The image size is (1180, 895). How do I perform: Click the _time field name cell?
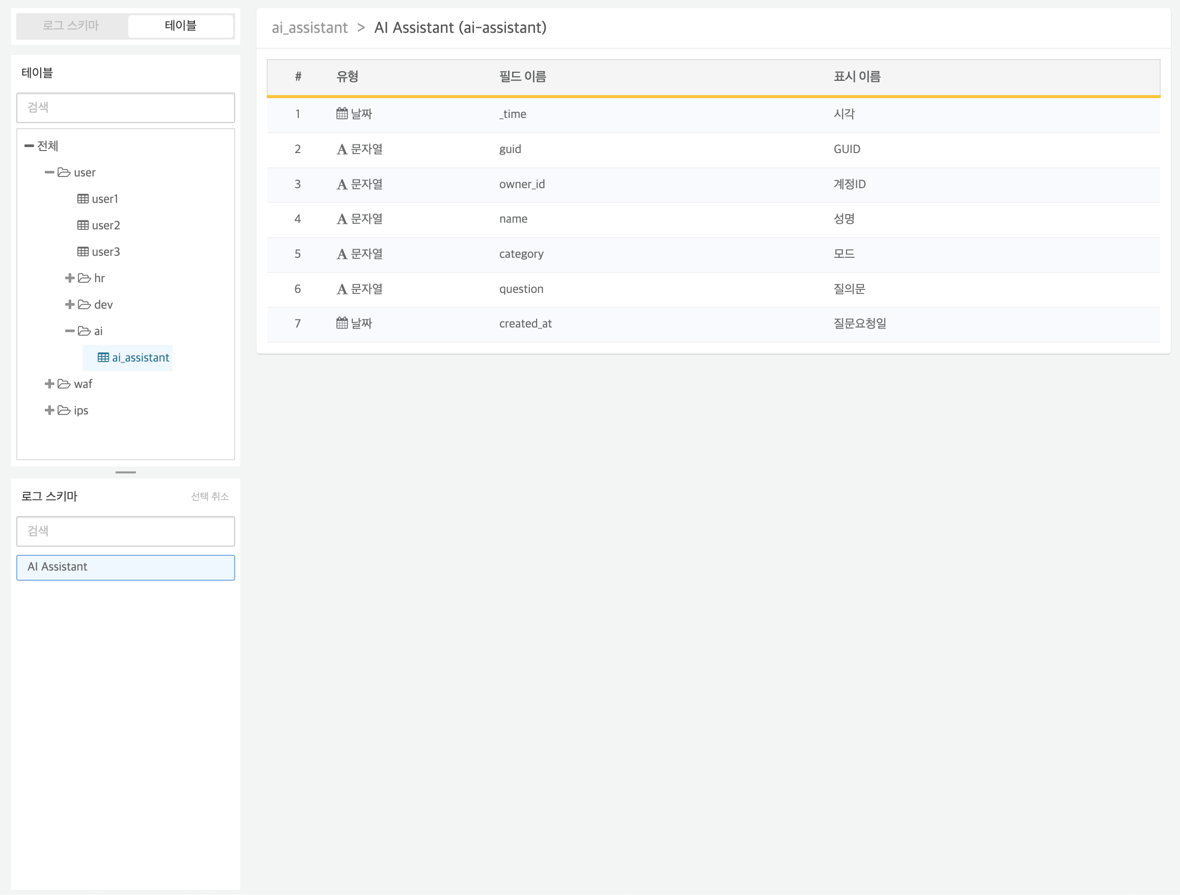[513, 114]
